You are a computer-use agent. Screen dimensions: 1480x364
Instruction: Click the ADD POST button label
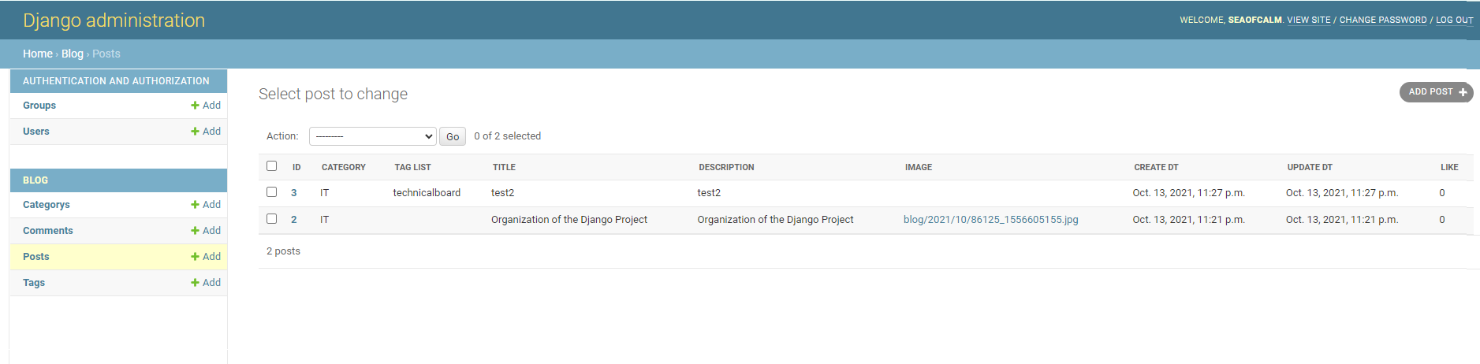[1430, 92]
